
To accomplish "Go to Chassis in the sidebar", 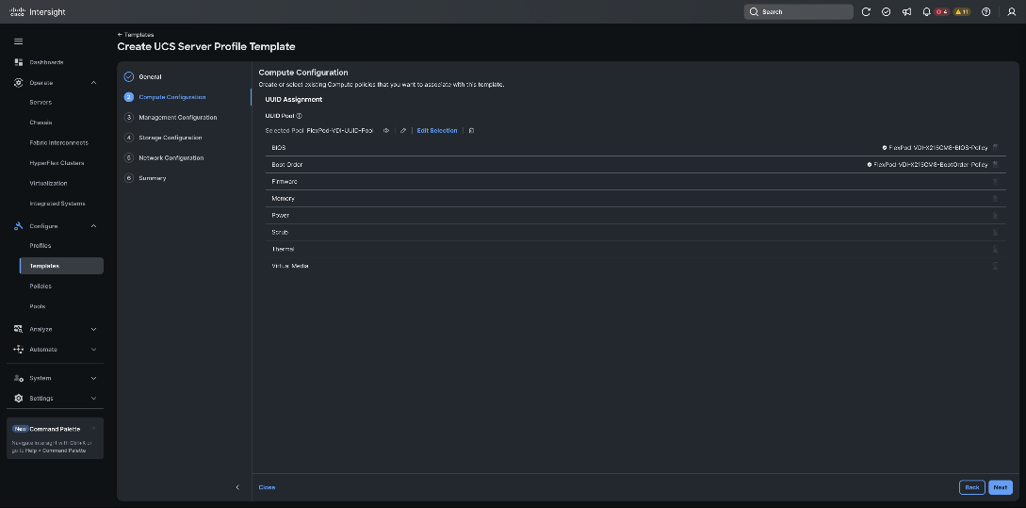I will pos(41,123).
